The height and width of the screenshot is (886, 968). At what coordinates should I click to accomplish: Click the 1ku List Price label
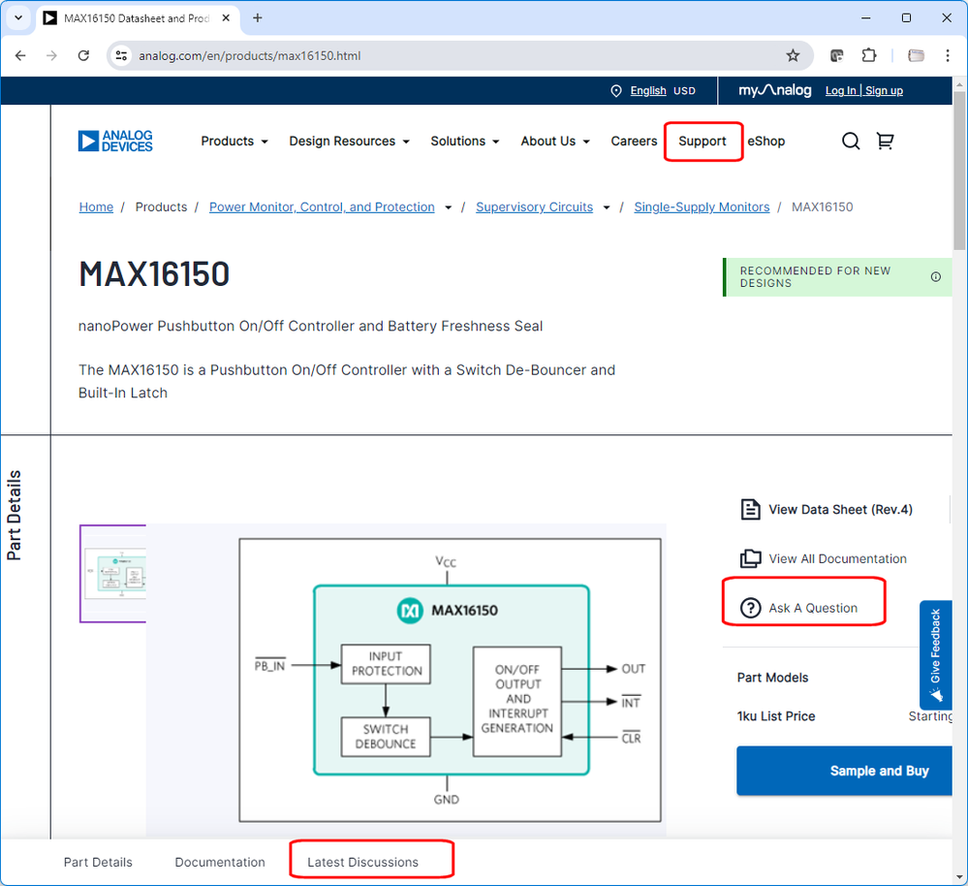click(776, 716)
